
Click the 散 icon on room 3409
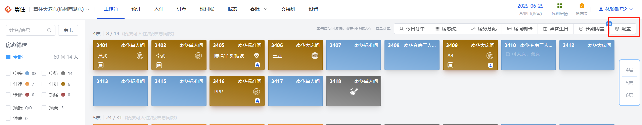tap(490, 56)
